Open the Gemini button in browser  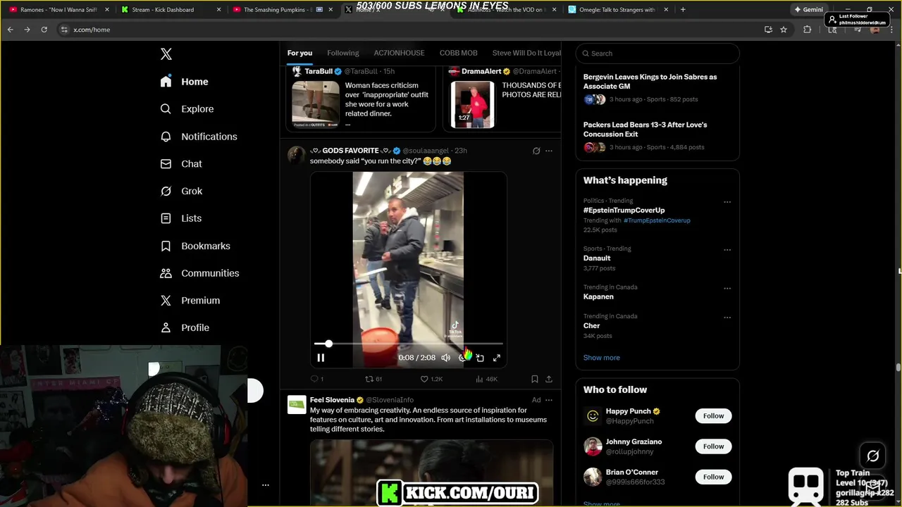(808, 10)
